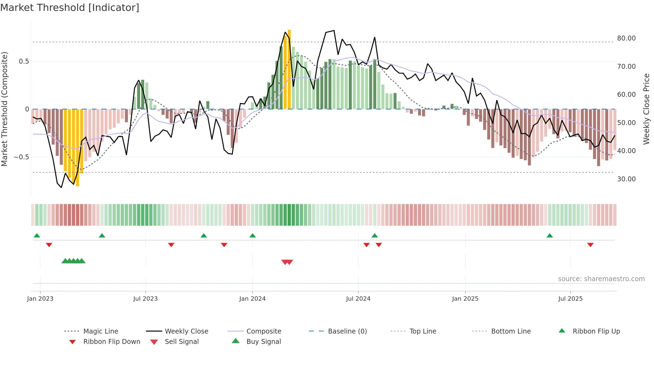Click the 30.00 price axis label

pyautogui.click(x=626, y=179)
